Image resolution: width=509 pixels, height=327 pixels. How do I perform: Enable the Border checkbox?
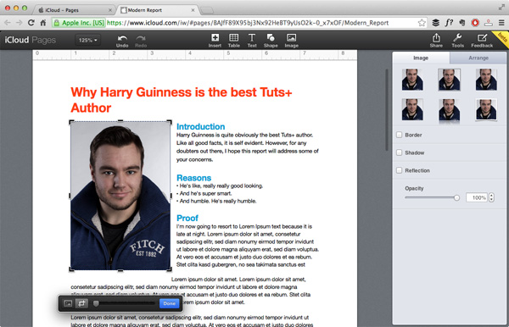tap(400, 135)
